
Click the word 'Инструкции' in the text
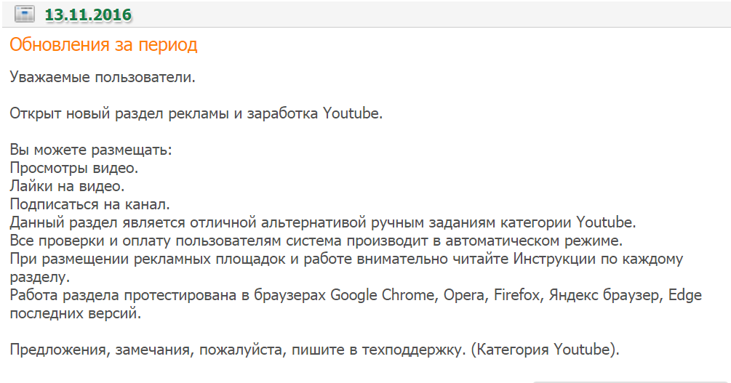tap(557, 259)
